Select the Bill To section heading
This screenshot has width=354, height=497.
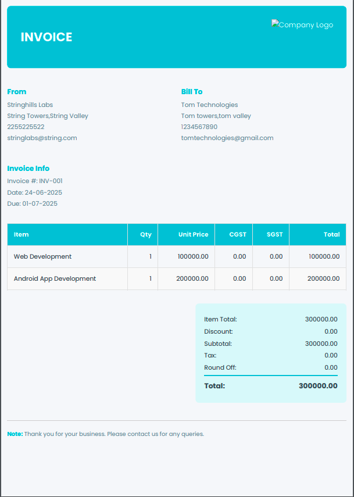(192, 92)
